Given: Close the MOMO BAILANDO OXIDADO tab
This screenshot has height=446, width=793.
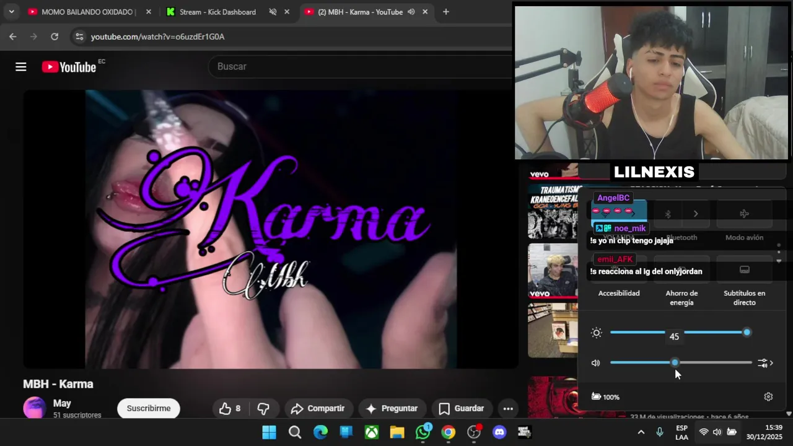Looking at the screenshot, I should [148, 12].
